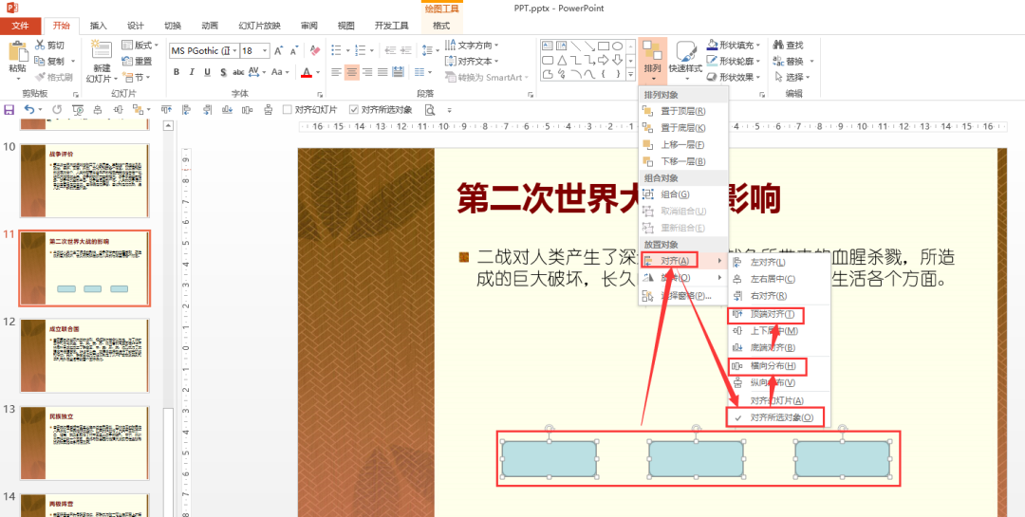1025x517 pixels.
Task: Click the bulleted list icon
Action: 336,50
